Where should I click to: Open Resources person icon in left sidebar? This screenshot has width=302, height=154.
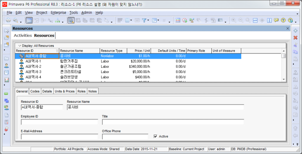click(x=6, y=66)
